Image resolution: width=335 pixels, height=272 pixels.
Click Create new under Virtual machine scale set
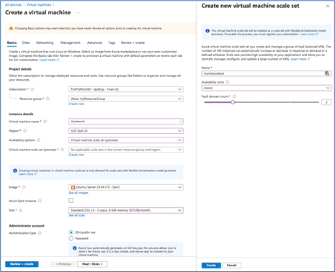(76, 155)
